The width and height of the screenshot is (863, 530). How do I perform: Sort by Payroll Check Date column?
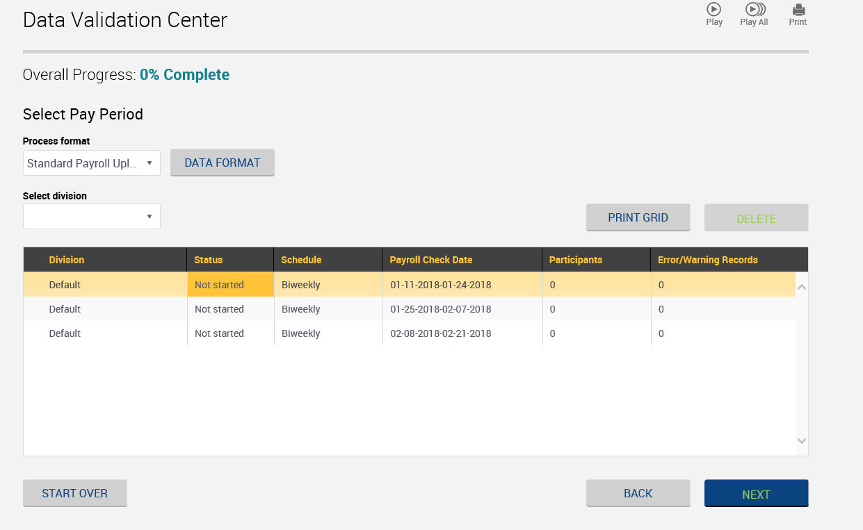tap(431, 260)
